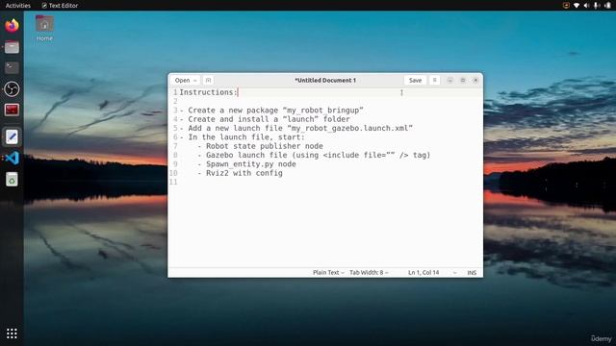Click the 'Spawn_entity.py node' line
The width and height of the screenshot is (616, 346).
pyautogui.click(x=246, y=164)
